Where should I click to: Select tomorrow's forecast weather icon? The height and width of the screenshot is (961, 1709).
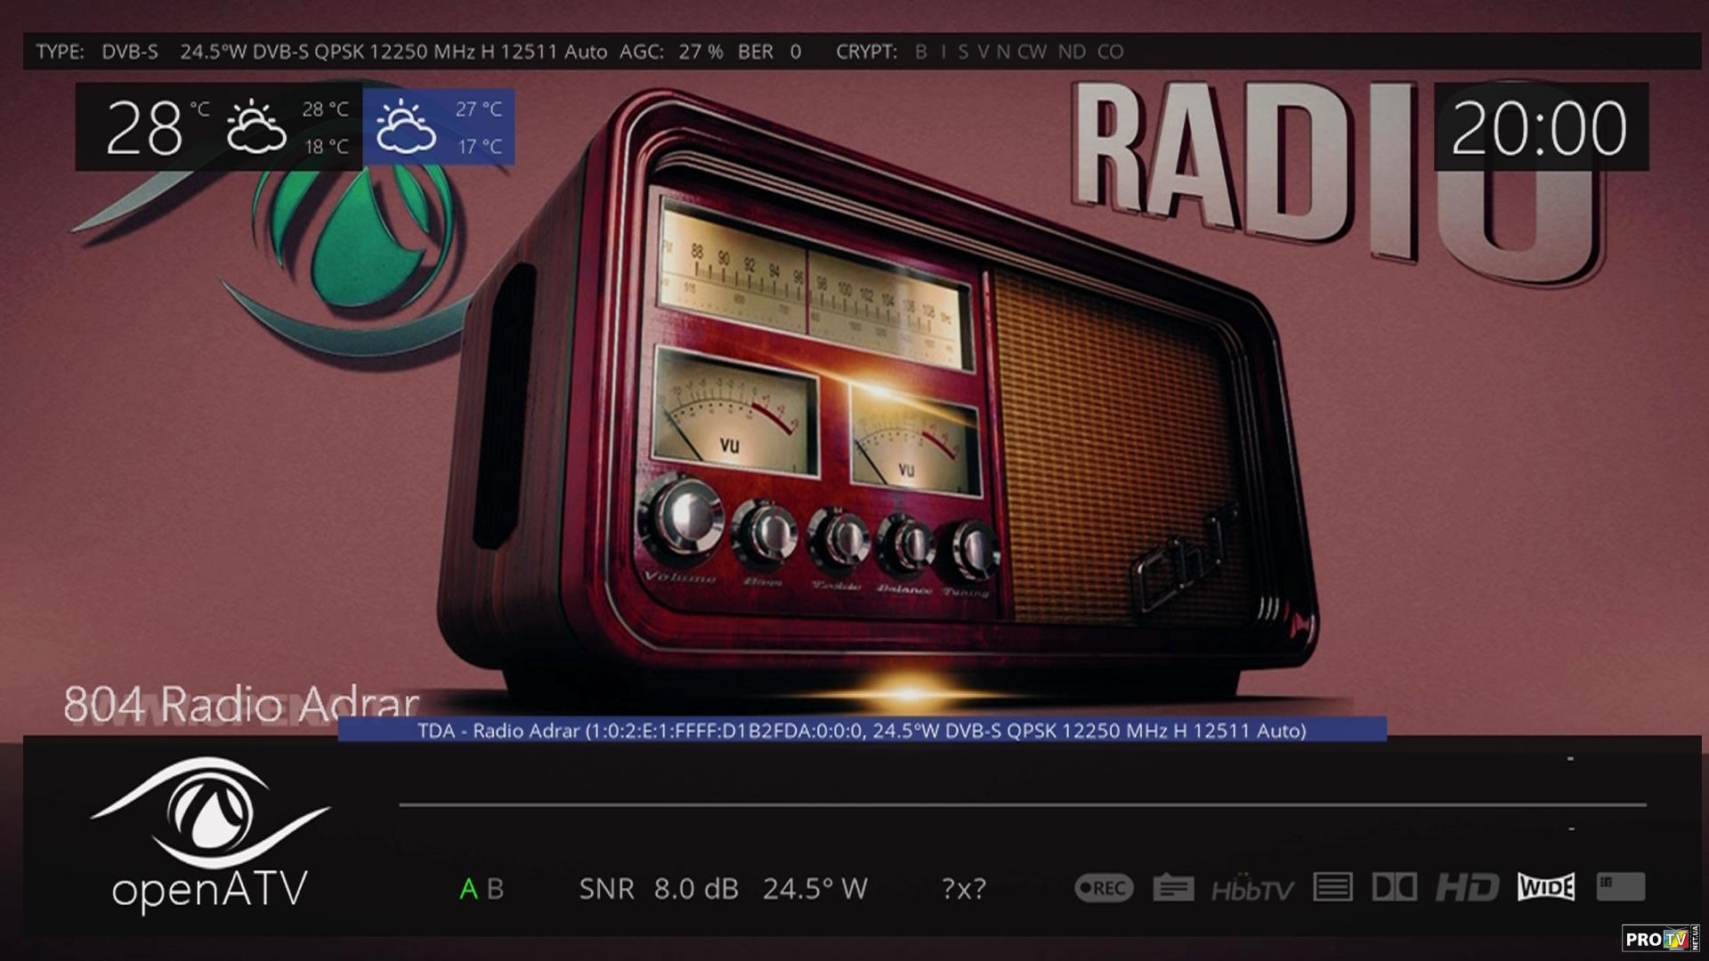click(x=406, y=127)
